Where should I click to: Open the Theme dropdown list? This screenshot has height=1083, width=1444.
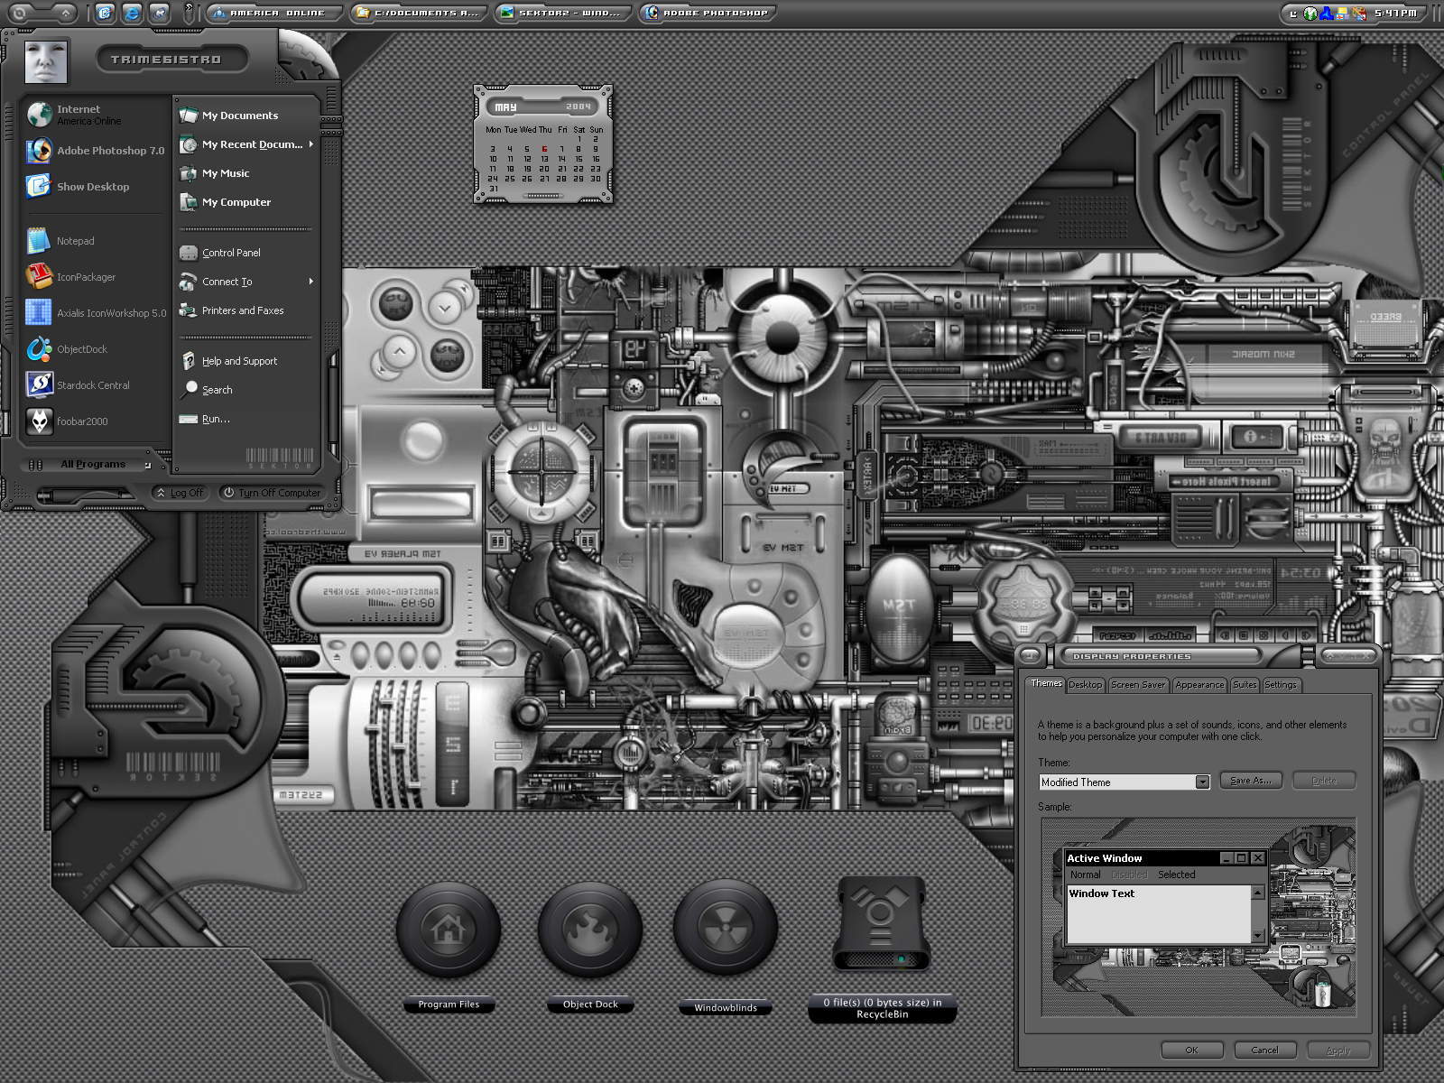coord(1202,782)
